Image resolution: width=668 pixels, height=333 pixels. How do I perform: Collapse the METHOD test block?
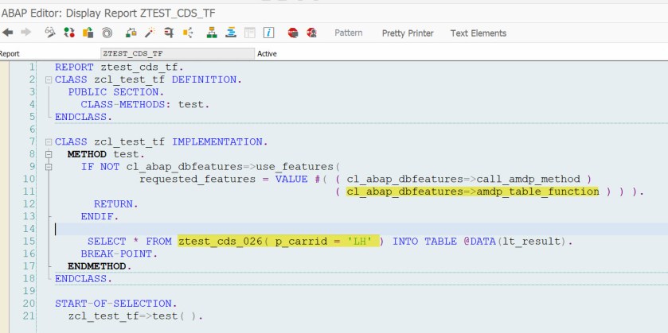[49, 154]
